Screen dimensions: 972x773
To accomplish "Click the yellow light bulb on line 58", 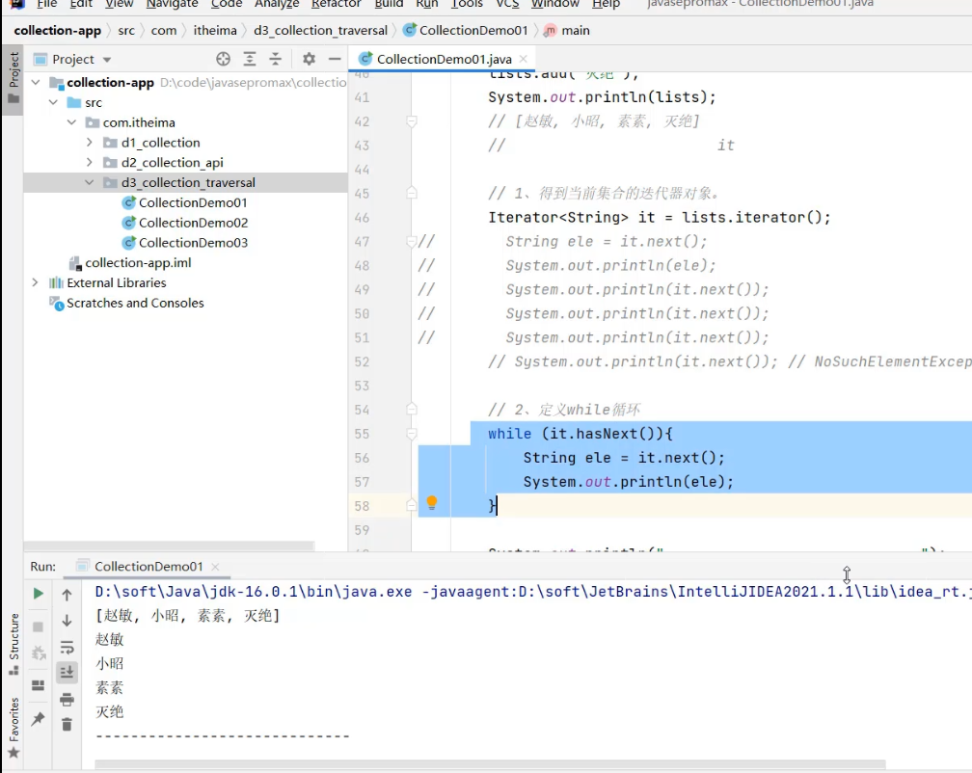I will (432, 503).
